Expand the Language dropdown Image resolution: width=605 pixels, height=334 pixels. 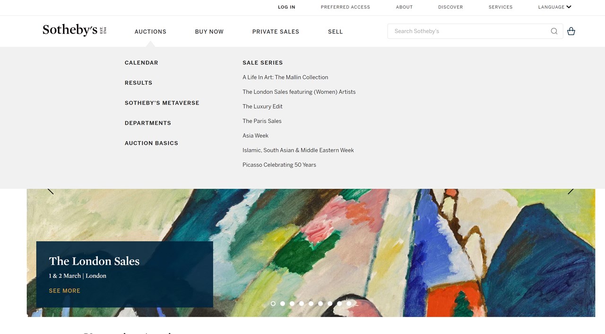click(x=554, y=7)
